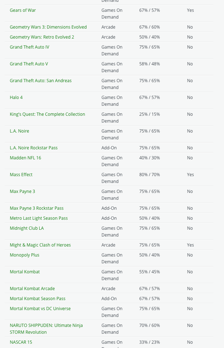224x348 pixels.
Task: Open Geometry Wars: Retro Evolved 2
Action: [x=42, y=37]
